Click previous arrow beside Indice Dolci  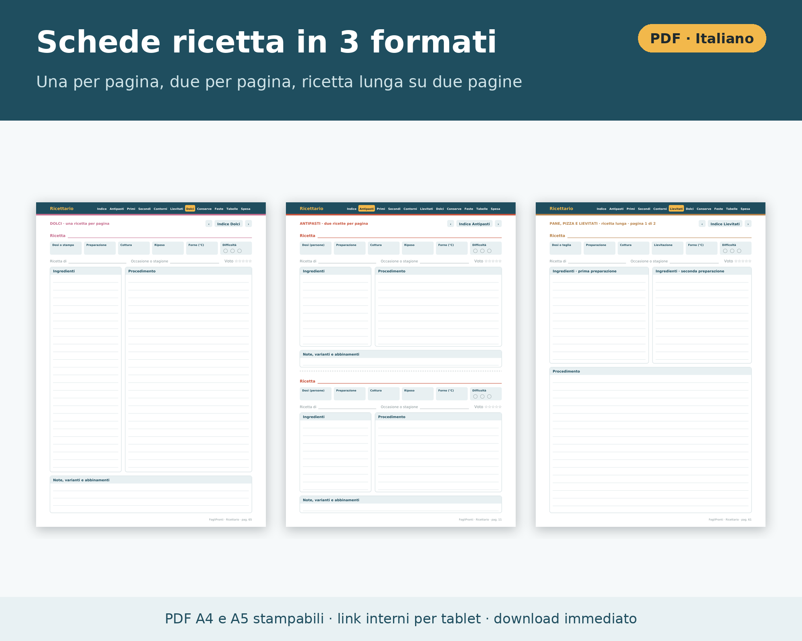coord(209,224)
